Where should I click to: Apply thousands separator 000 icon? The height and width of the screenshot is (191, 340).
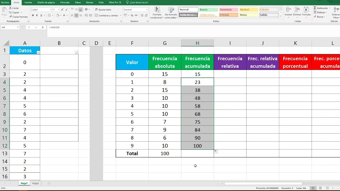point(135,15)
